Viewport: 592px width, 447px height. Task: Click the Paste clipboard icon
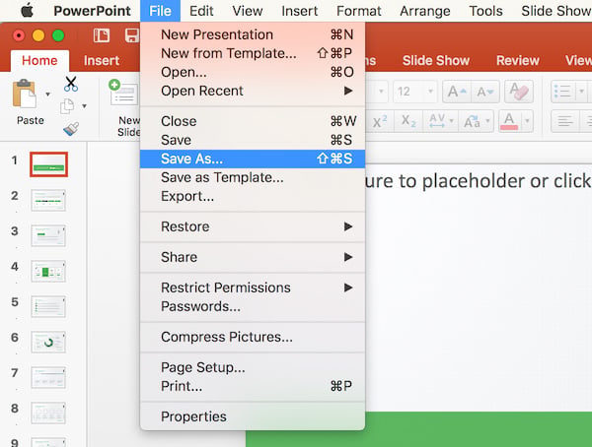tap(25, 94)
